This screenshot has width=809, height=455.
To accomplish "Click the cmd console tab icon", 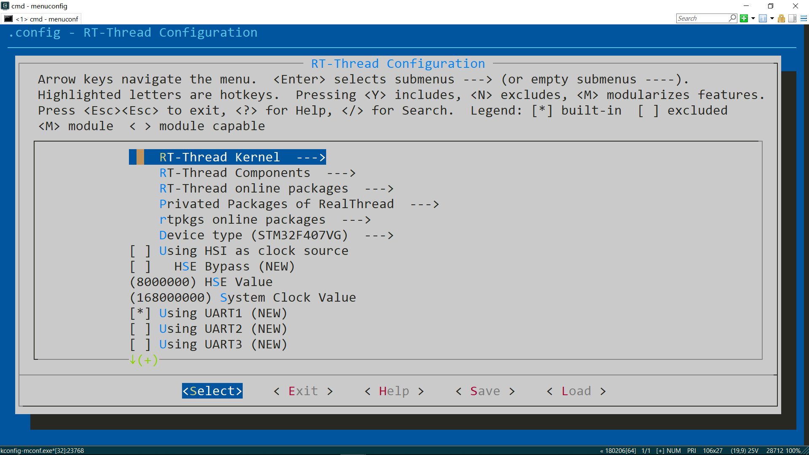I will pos(8,19).
